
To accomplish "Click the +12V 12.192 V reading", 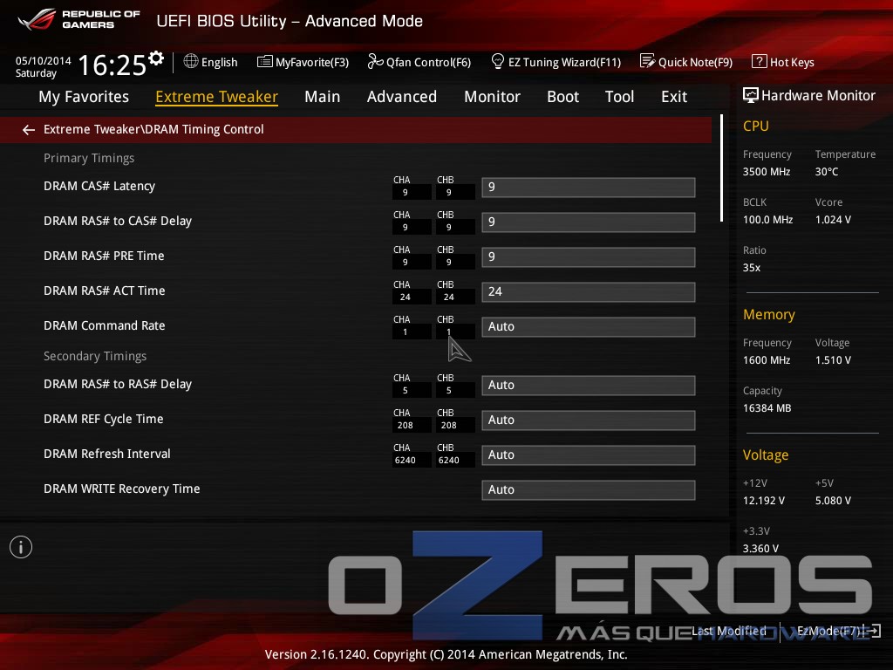I will pyautogui.click(x=763, y=500).
